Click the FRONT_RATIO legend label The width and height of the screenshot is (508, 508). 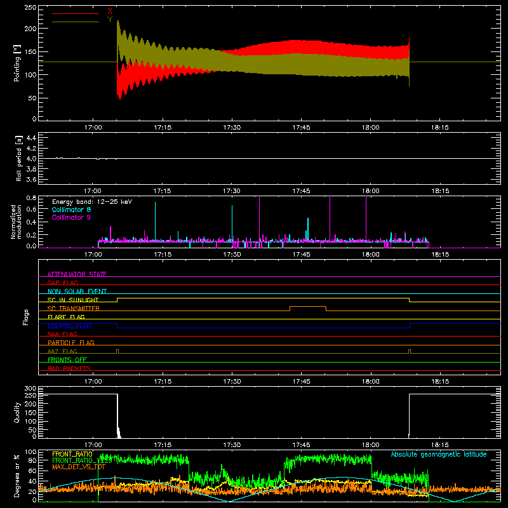click(x=72, y=454)
